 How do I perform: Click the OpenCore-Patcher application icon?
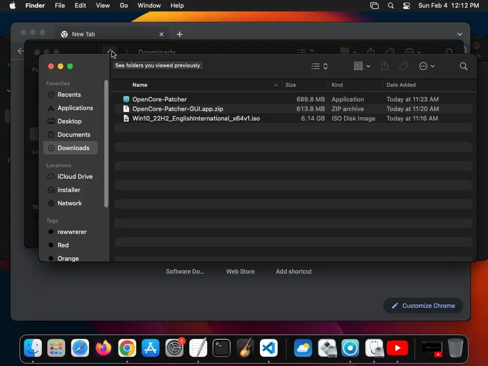(126, 99)
